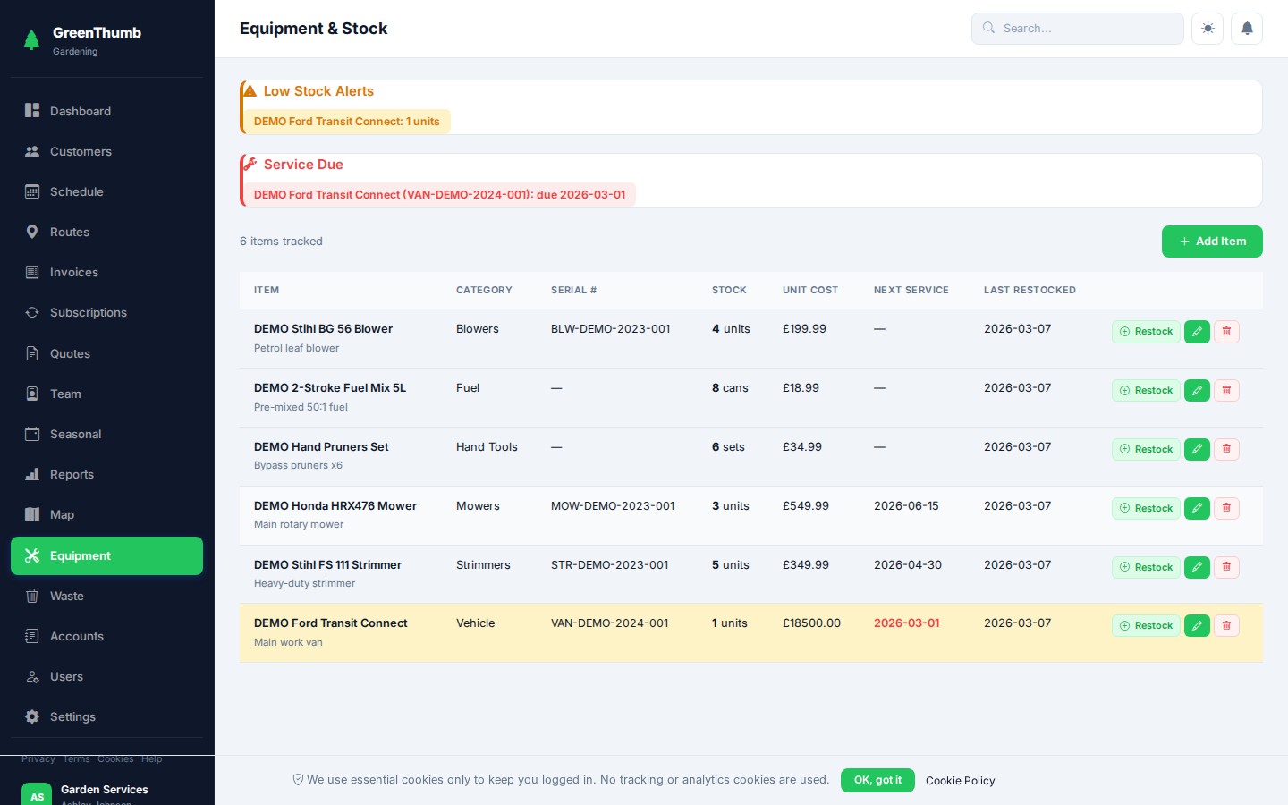Toggle the light/dark theme sun icon
The height and width of the screenshot is (805, 1288).
[x=1207, y=29]
